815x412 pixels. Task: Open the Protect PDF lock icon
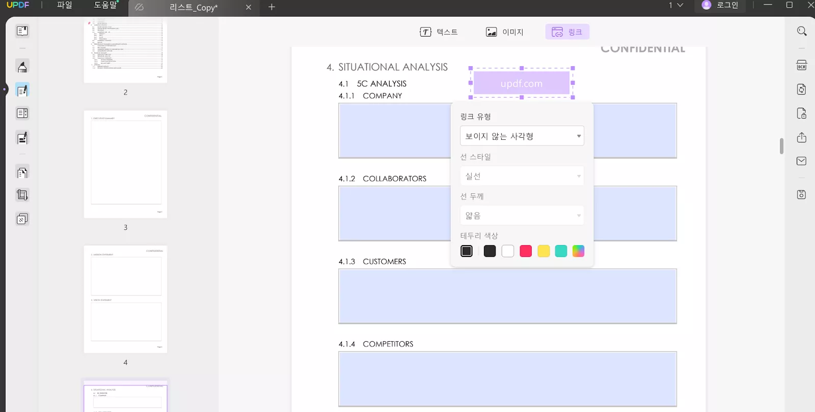click(x=802, y=113)
